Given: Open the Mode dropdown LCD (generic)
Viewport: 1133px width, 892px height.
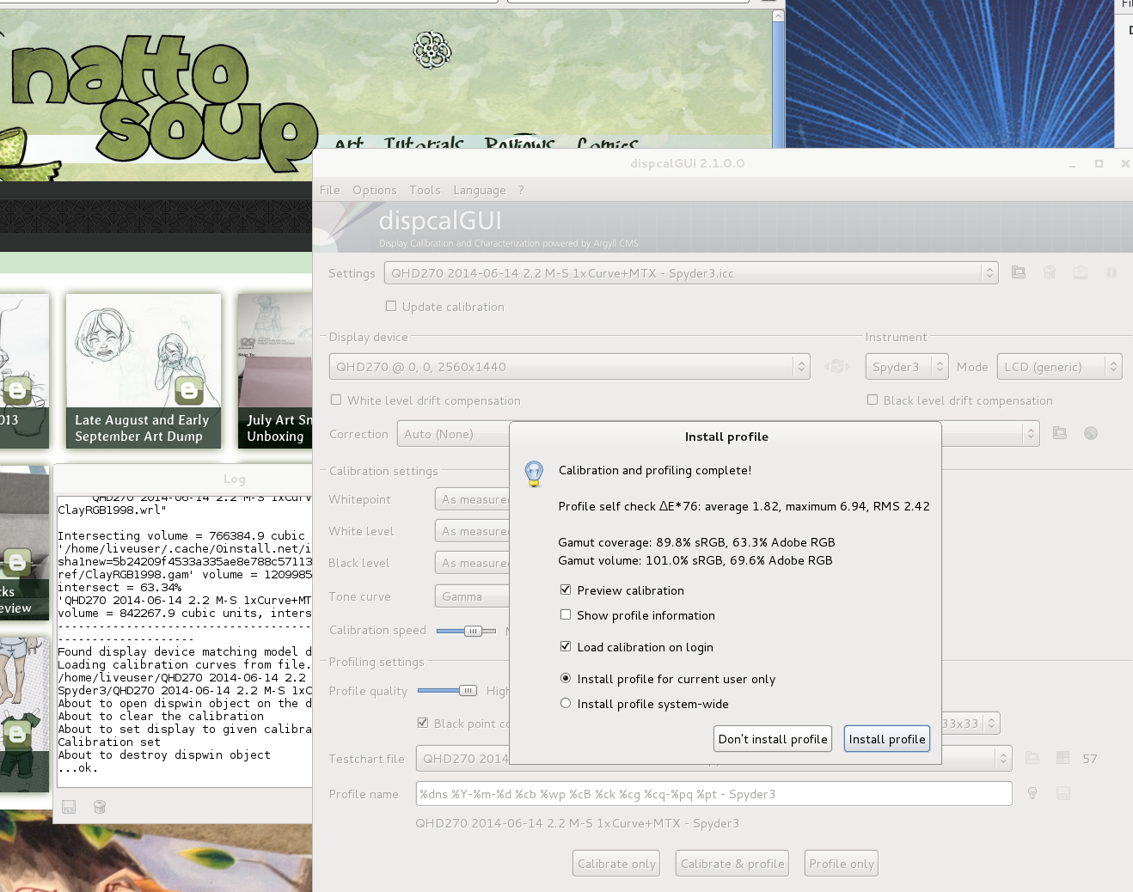Looking at the screenshot, I should [1060, 367].
